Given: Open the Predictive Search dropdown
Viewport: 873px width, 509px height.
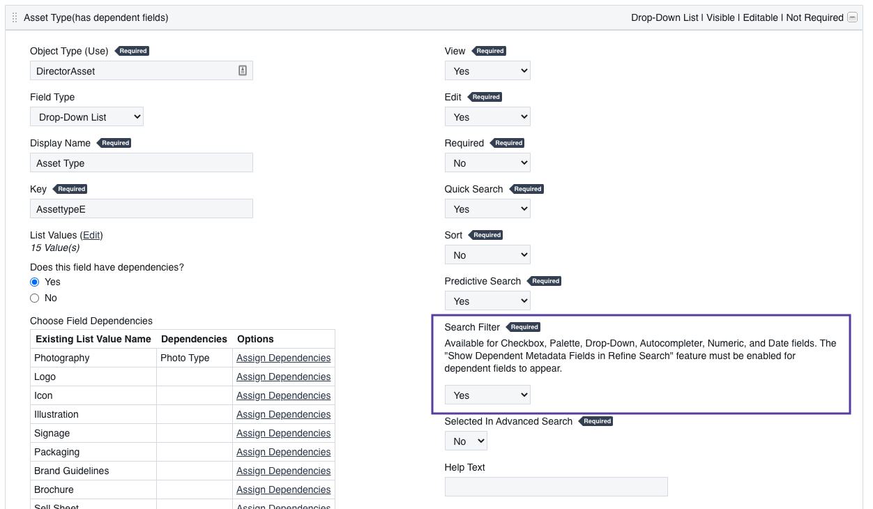Looking at the screenshot, I should [x=487, y=300].
